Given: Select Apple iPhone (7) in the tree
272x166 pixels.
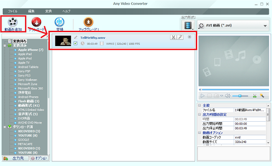Looking at the screenshot, I should pos(31,50).
